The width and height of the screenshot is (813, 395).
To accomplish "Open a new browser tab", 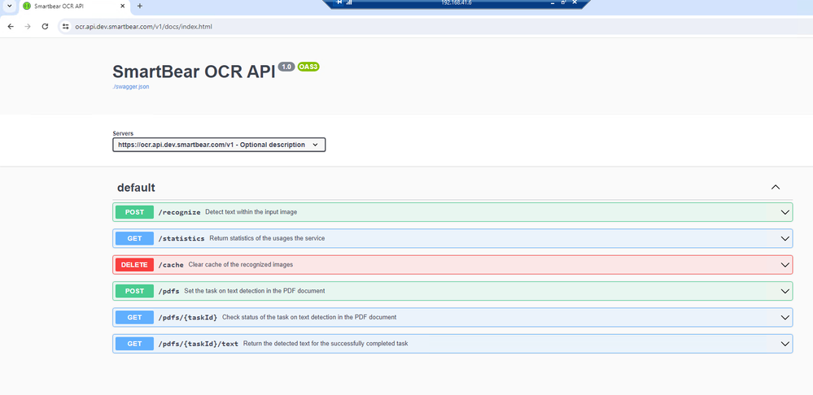I will click(x=139, y=7).
